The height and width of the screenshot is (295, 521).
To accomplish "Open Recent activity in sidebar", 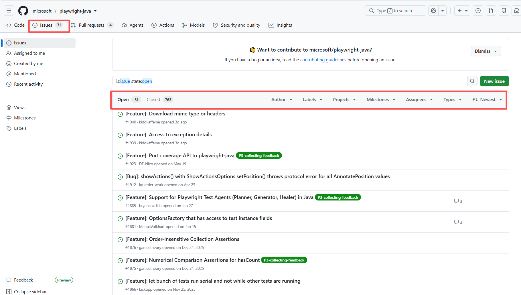I will point(40,84).
